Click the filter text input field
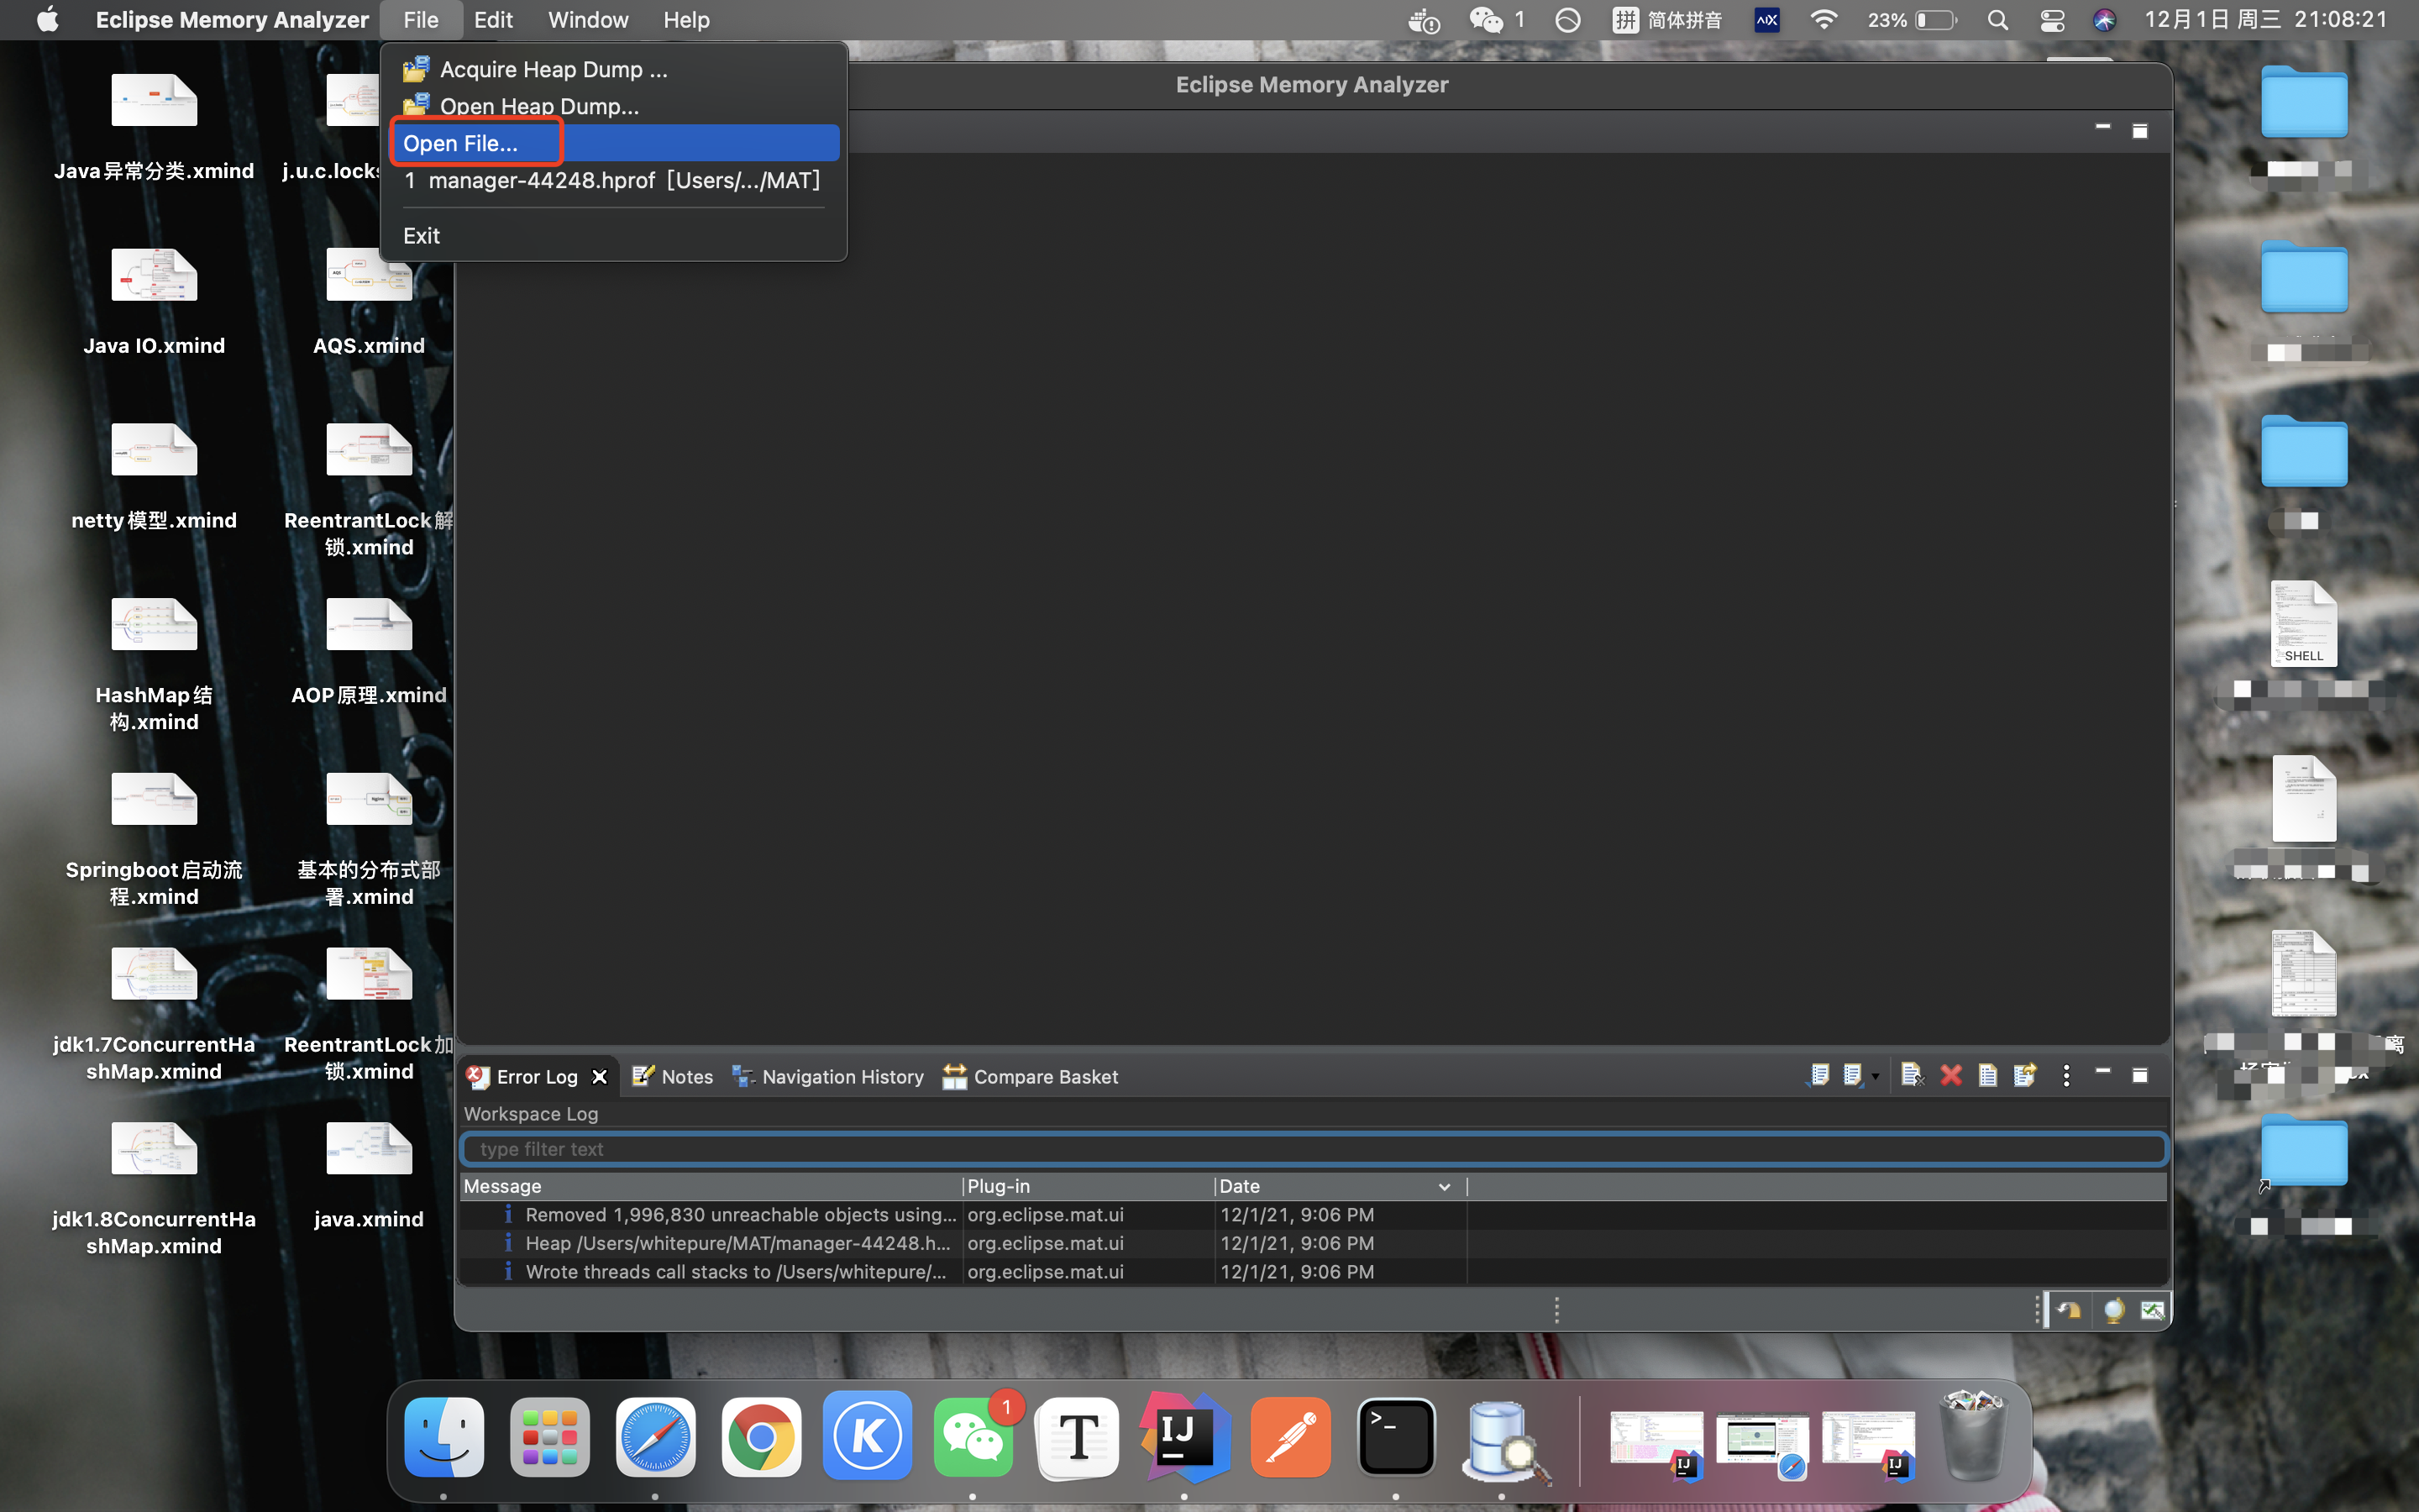This screenshot has height=1512, width=2419. 1311,1148
